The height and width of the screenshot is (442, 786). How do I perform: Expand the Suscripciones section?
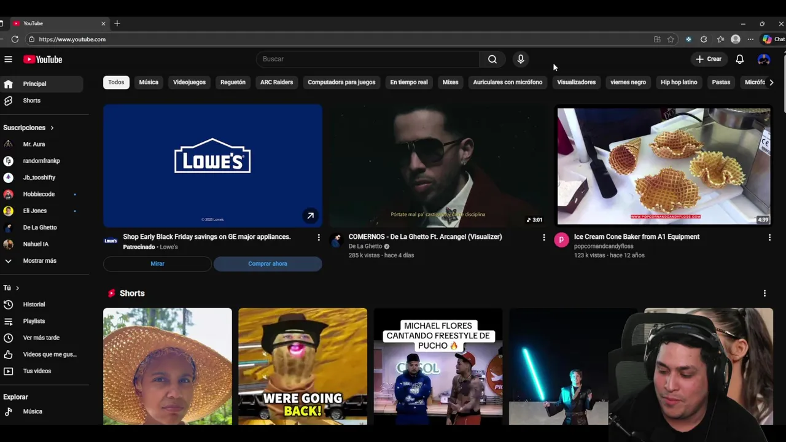29,128
